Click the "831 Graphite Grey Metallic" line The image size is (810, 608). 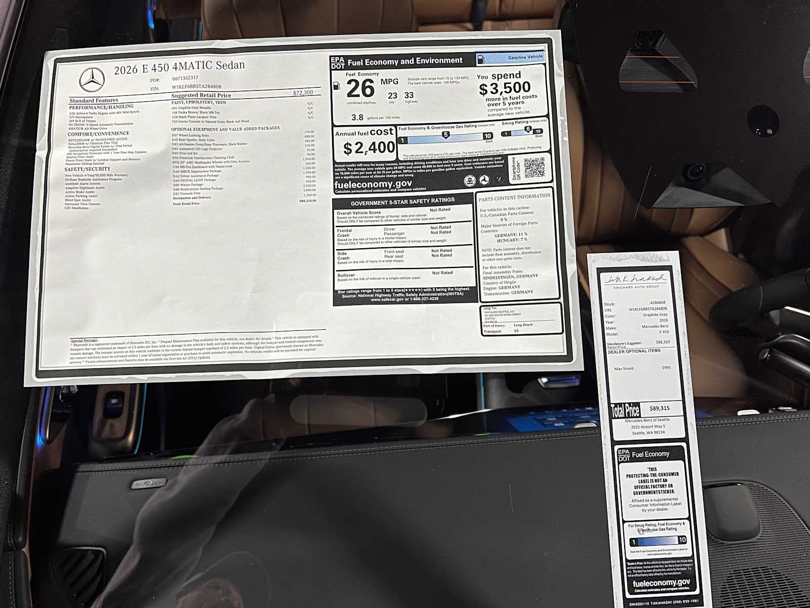click(x=192, y=108)
